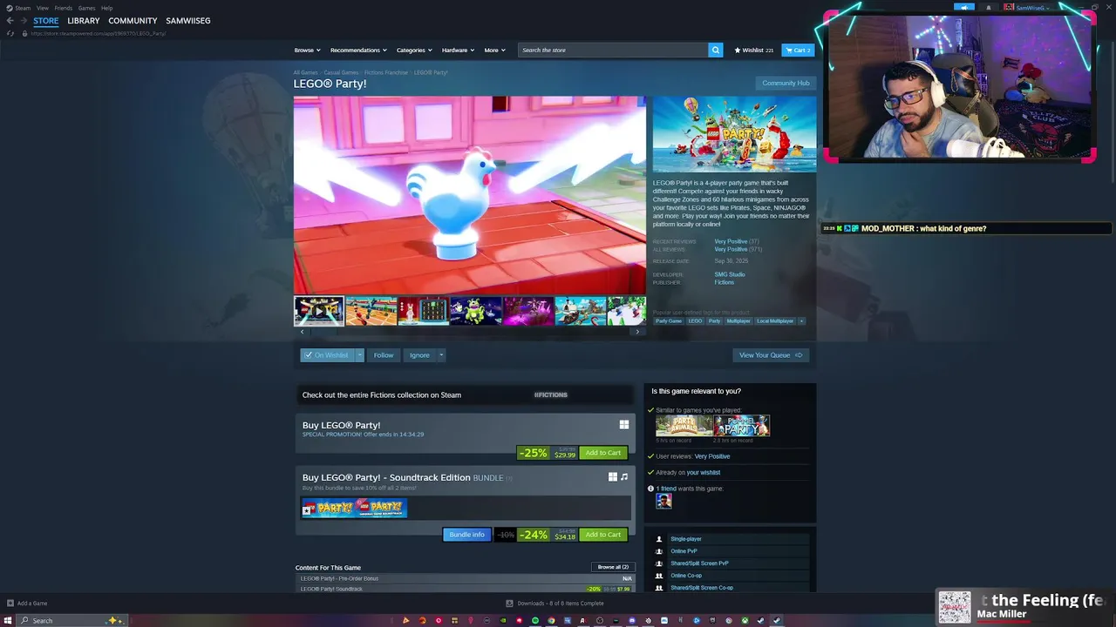This screenshot has height=627, width=1116.
Task: Expand the Ignore options dropdown arrow
Action: click(441, 355)
